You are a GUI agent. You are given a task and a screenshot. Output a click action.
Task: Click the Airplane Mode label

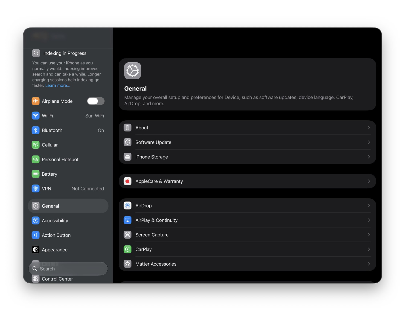point(57,101)
